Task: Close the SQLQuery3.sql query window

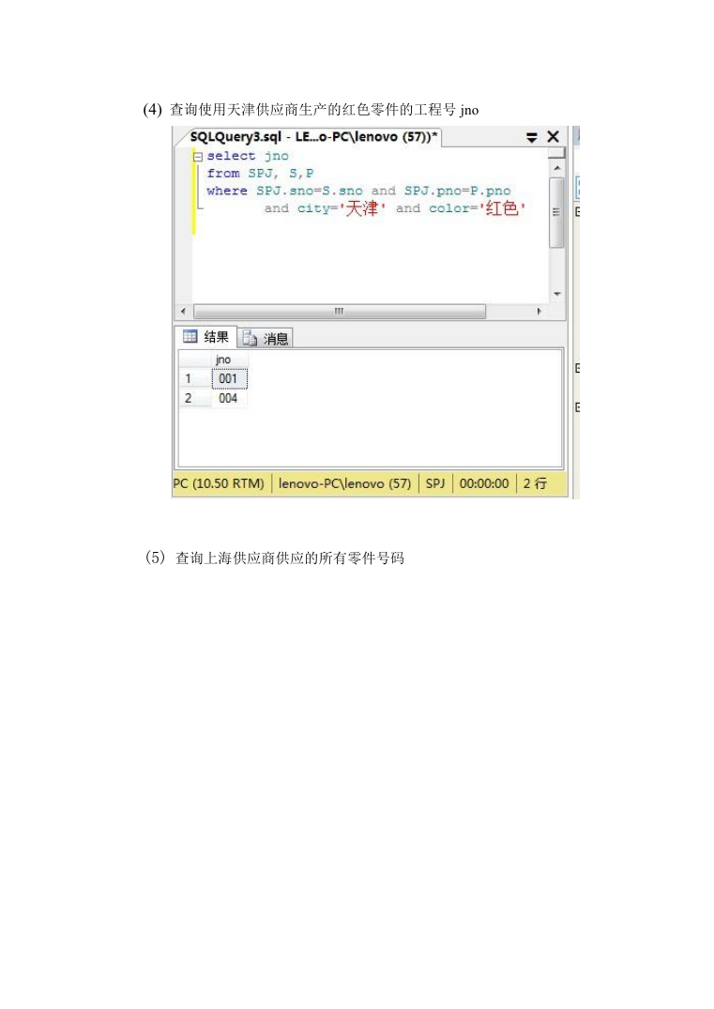Action: (x=553, y=136)
